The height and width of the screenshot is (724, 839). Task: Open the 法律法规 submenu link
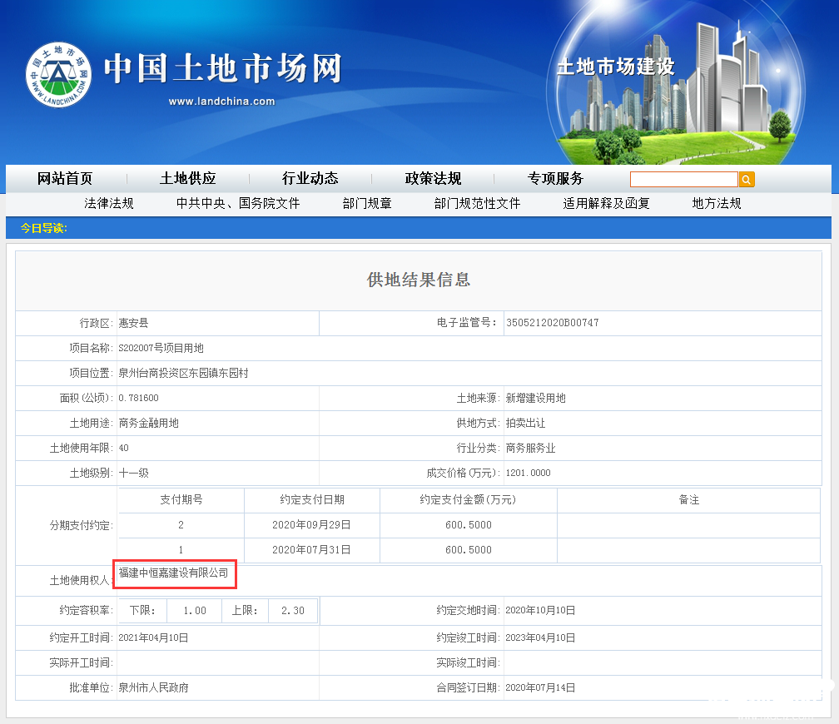coord(109,204)
